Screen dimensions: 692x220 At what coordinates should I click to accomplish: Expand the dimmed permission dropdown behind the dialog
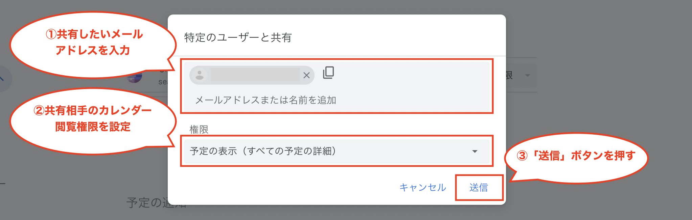(x=528, y=76)
